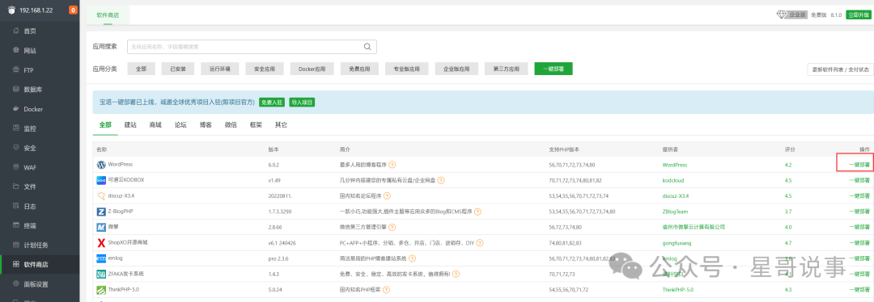
Task: Click the help icon beside WordPress description
Action: (x=392, y=165)
